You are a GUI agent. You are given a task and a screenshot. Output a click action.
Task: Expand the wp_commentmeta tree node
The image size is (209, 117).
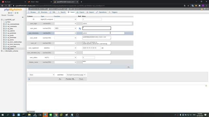point(4,24)
